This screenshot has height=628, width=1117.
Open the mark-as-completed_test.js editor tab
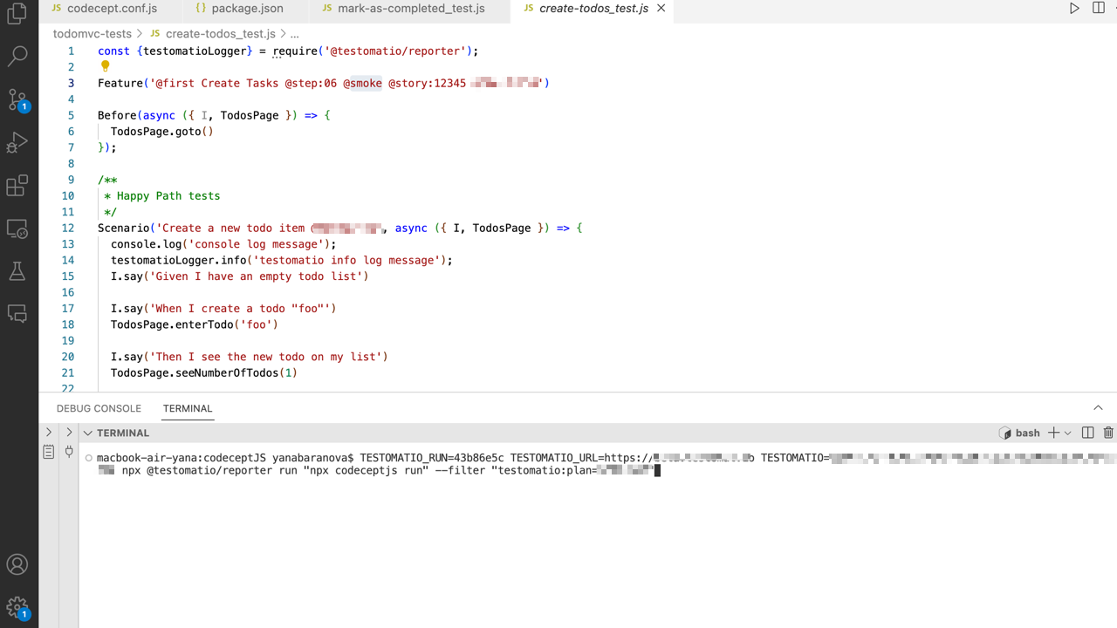[x=410, y=8]
